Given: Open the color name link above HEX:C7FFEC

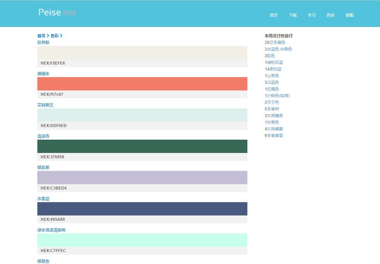Looking at the screenshot, I should coord(51,230).
